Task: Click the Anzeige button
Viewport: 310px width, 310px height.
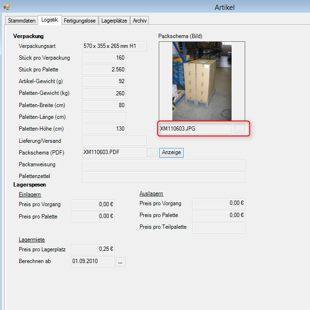Action: coord(171,153)
